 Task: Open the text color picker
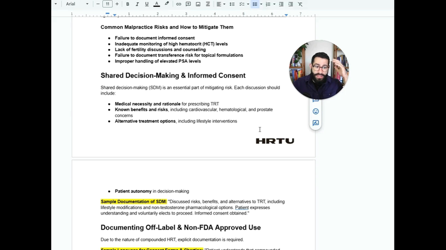coord(157,4)
